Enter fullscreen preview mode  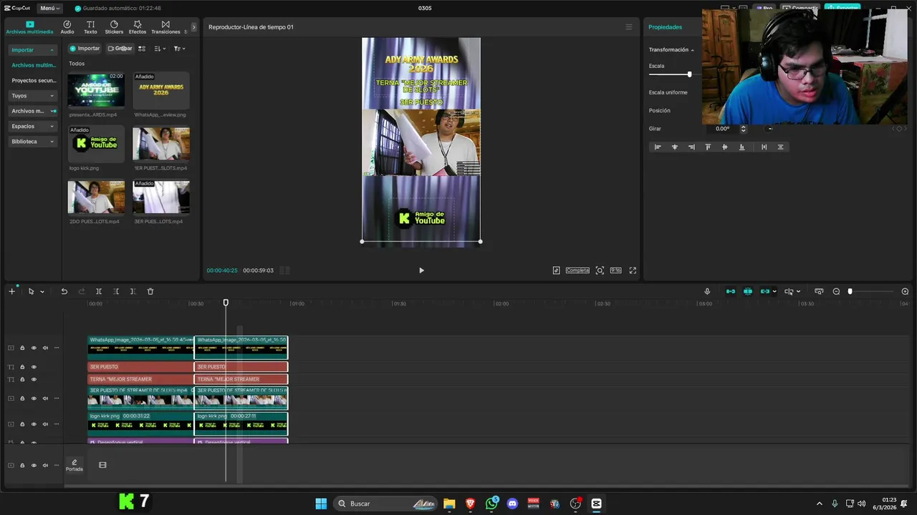[633, 270]
